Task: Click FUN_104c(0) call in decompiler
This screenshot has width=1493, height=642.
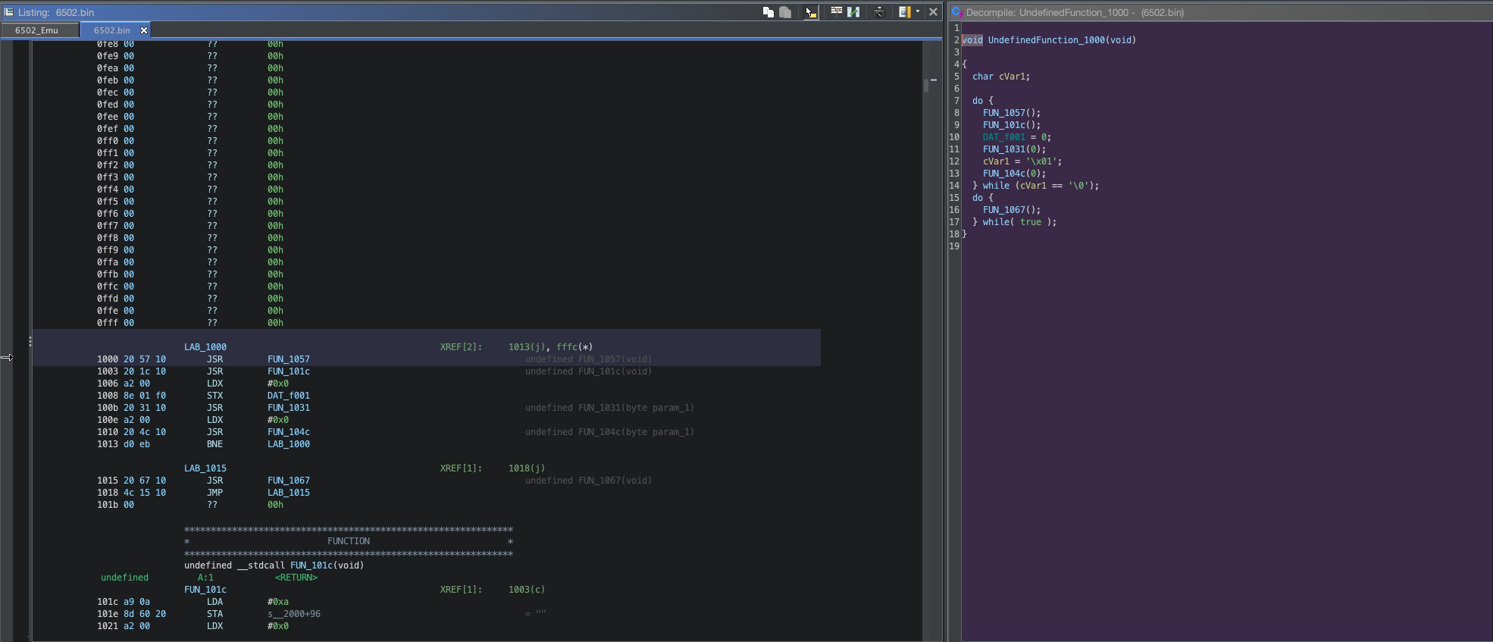Action: 1014,174
